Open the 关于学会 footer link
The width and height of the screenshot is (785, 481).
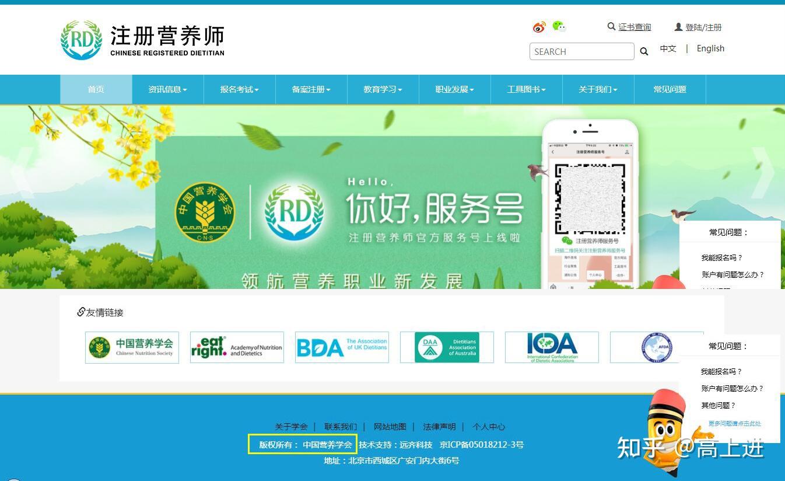click(291, 427)
